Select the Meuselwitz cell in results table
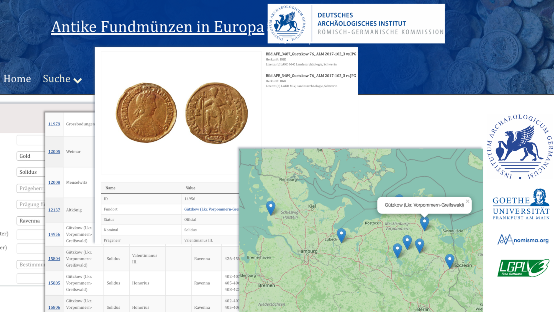The height and width of the screenshot is (312, 554). point(79,182)
